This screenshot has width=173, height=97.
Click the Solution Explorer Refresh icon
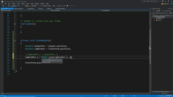168,11
